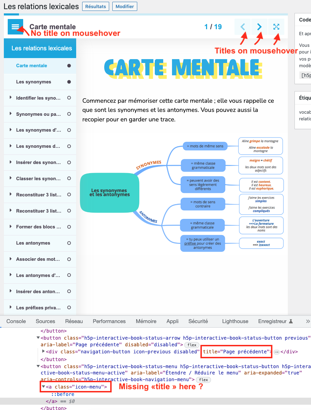
Task: Expand the Insérer des synon… chapter
Action: 11,162
